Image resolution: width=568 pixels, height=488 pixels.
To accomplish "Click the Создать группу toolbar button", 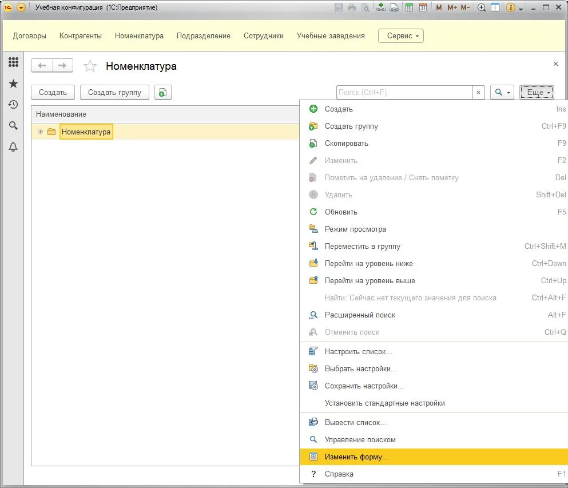I will (x=114, y=92).
